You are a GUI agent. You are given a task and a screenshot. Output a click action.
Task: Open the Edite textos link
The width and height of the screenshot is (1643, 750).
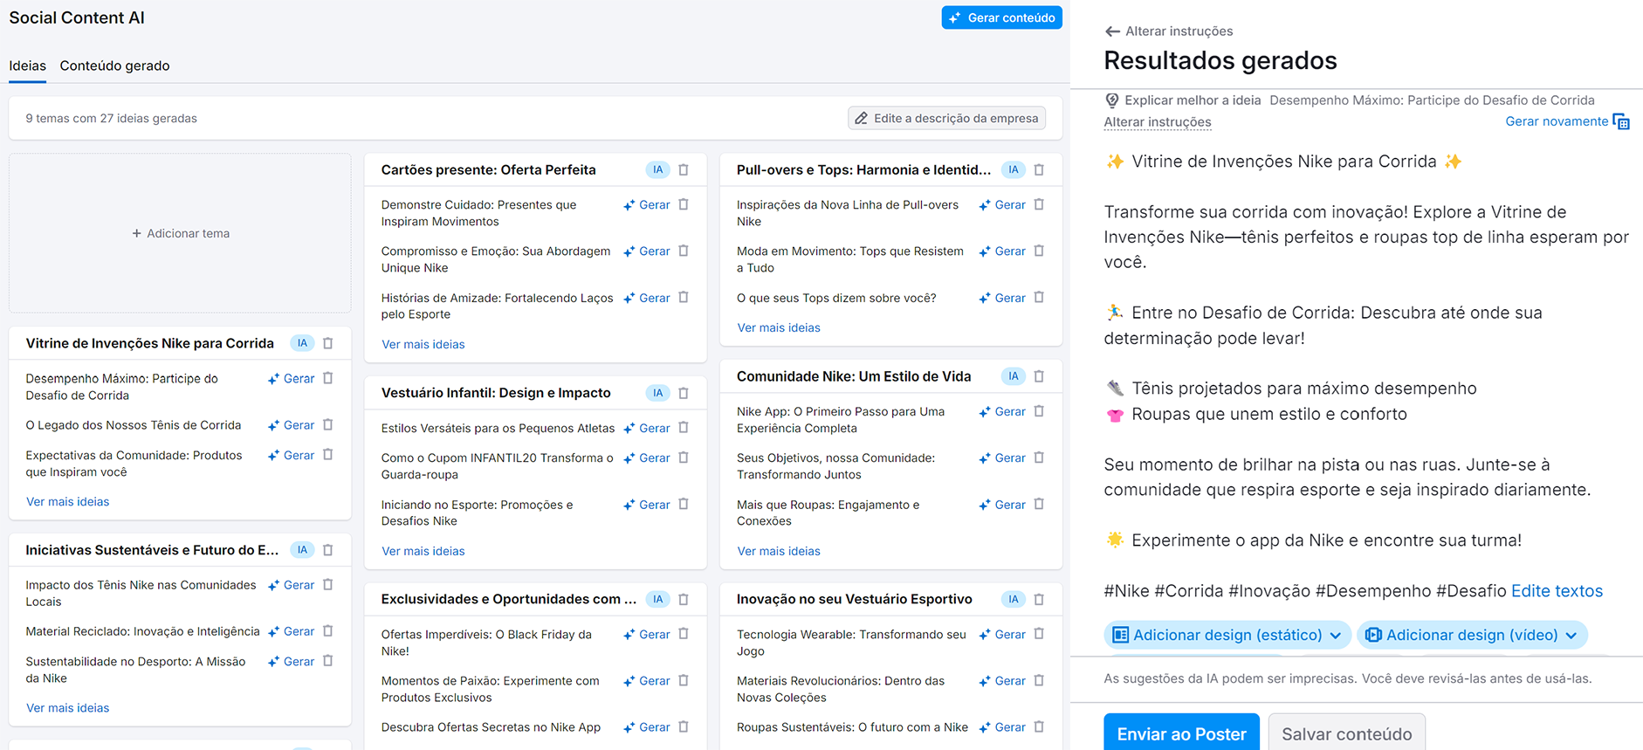tap(1557, 591)
